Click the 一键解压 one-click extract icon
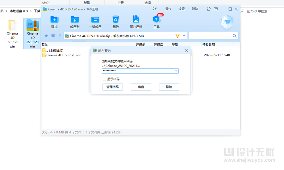The height and width of the screenshot is (170, 284). click(x=95, y=22)
